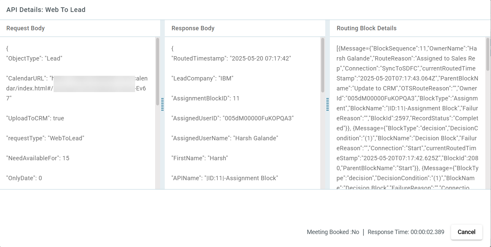This screenshot has height=247, width=491.
Task: Click the UploadToCRM true value
Action: tap(35, 118)
